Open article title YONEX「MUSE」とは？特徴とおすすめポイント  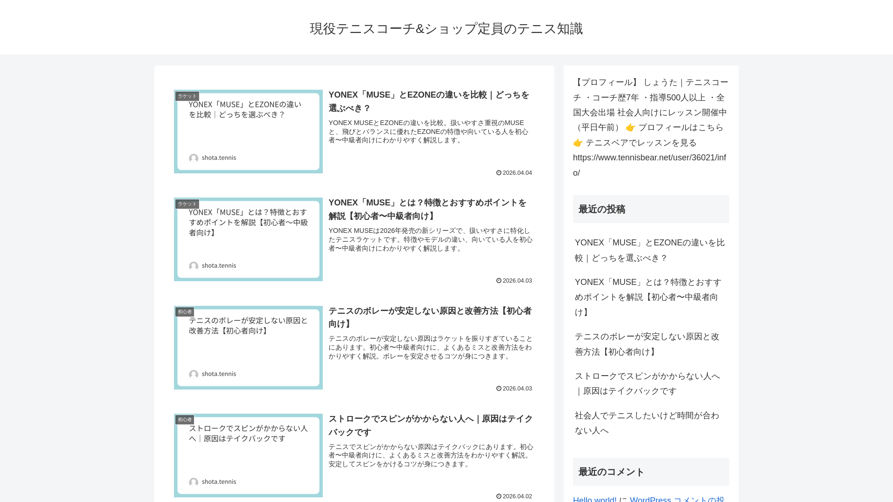(427, 209)
